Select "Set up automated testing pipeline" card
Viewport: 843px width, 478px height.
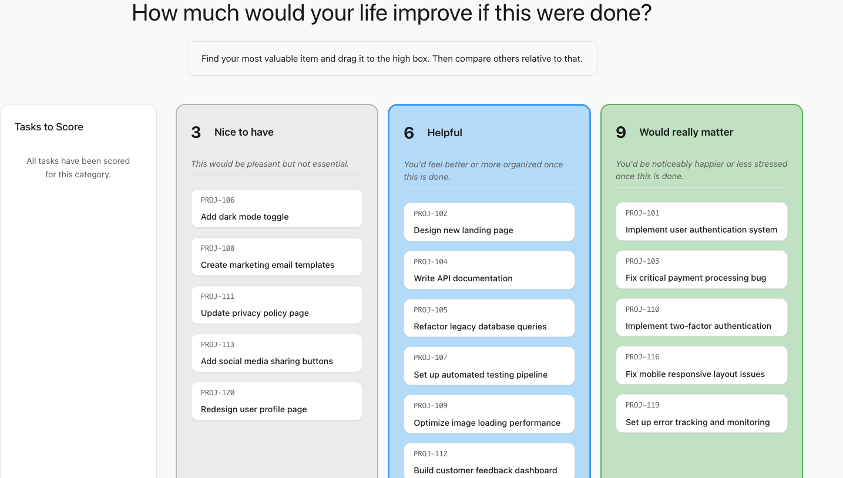pyautogui.click(x=489, y=366)
